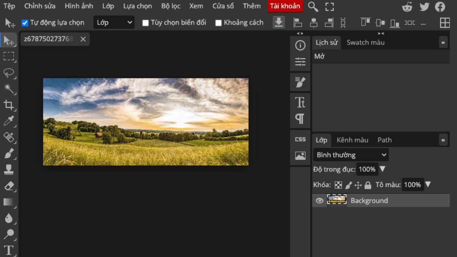Select the Lasso tool
The image size is (457, 257).
(9, 73)
